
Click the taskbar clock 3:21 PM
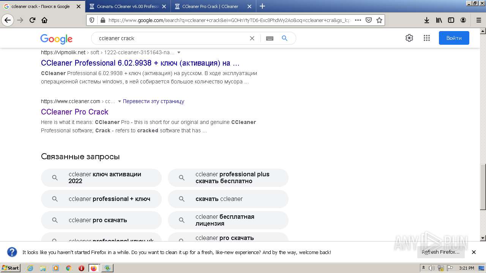pos(466,268)
